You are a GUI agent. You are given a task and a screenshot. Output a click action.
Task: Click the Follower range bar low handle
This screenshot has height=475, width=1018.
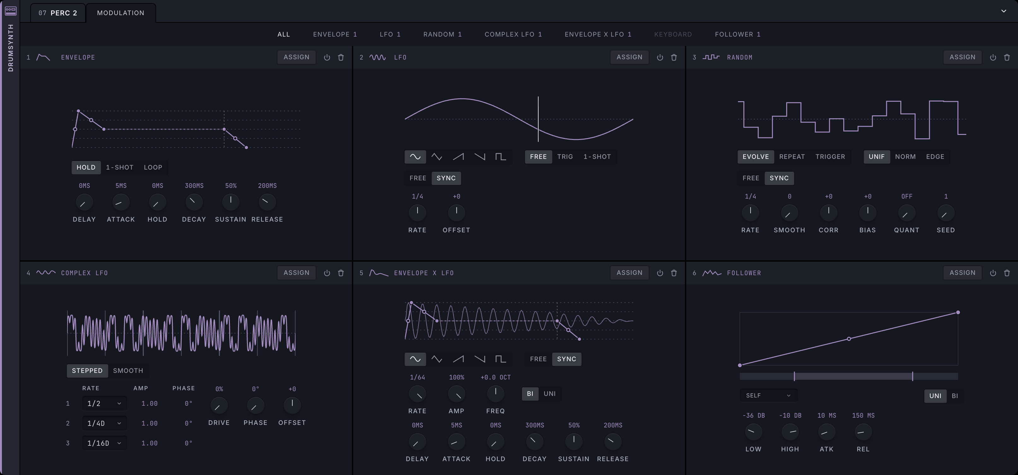(794, 376)
